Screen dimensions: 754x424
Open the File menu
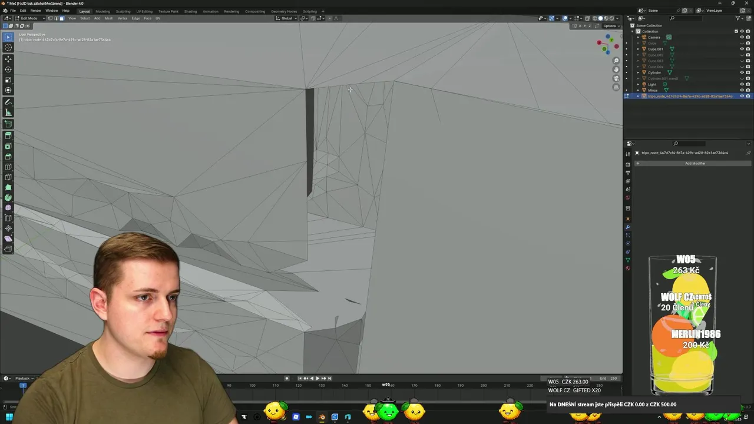tap(13, 11)
